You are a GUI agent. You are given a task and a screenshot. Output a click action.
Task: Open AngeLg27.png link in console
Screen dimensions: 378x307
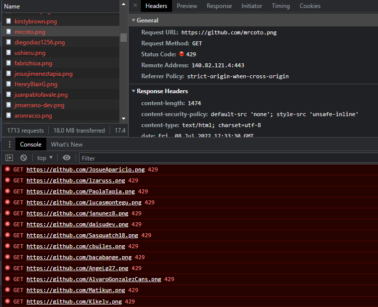(78, 268)
